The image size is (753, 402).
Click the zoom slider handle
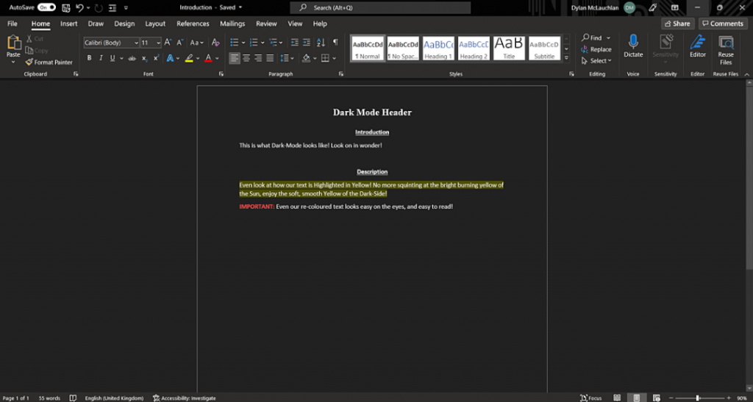pos(697,398)
